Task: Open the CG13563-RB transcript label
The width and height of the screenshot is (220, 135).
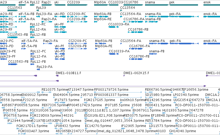Action: [18, 35]
